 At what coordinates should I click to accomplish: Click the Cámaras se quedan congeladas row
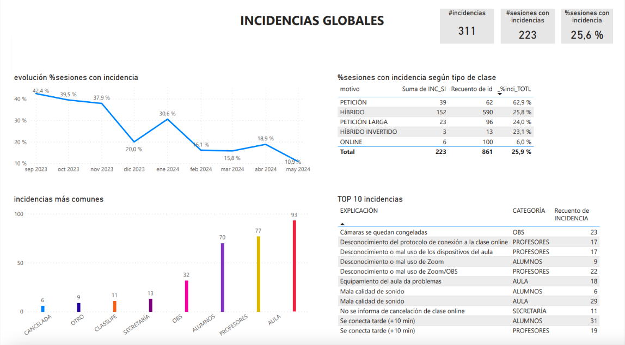408,232
